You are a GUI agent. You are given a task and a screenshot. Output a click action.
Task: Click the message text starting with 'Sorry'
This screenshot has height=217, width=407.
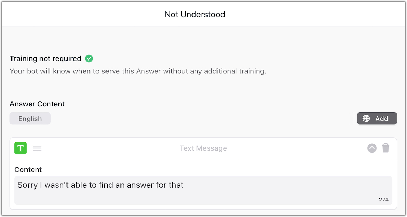click(x=100, y=185)
